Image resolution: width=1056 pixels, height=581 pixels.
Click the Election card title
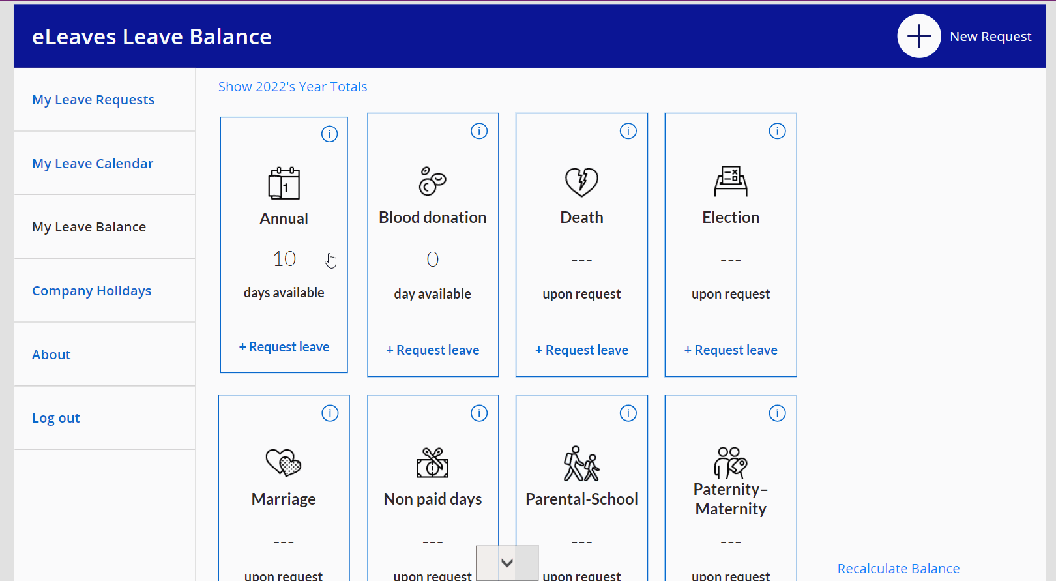click(x=731, y=217)
